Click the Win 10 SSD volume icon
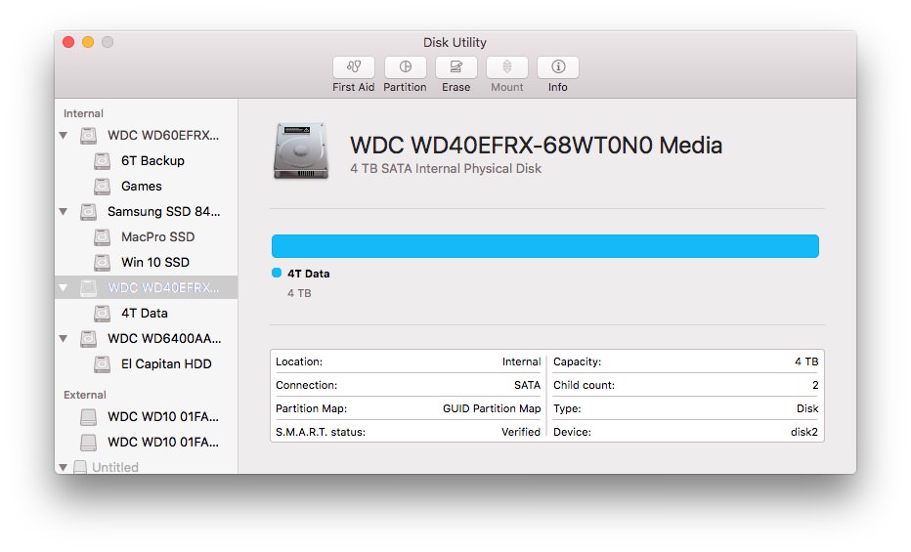The width and height of the screenshot is (911, 552). coord(103,263)
